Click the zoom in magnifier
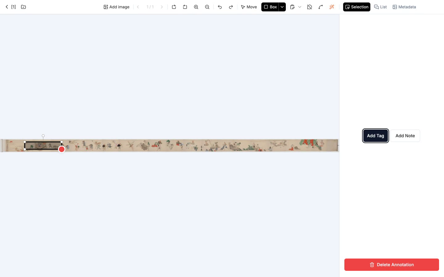Screen dimensions: 444x277 [196, 7]
